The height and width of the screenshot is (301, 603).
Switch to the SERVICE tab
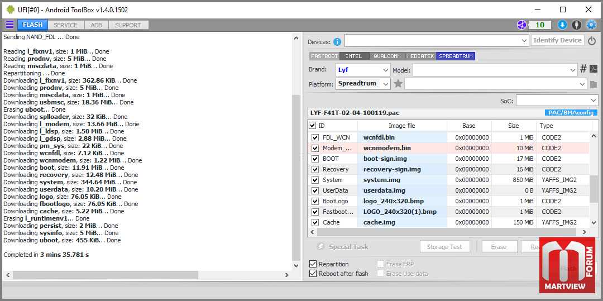(x=65, y=25)
